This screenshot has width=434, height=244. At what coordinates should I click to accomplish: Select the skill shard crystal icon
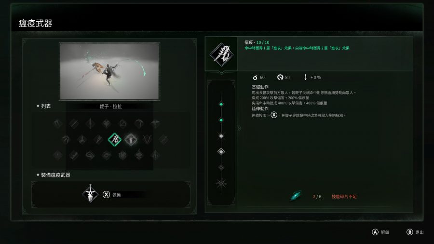(296, 196)
